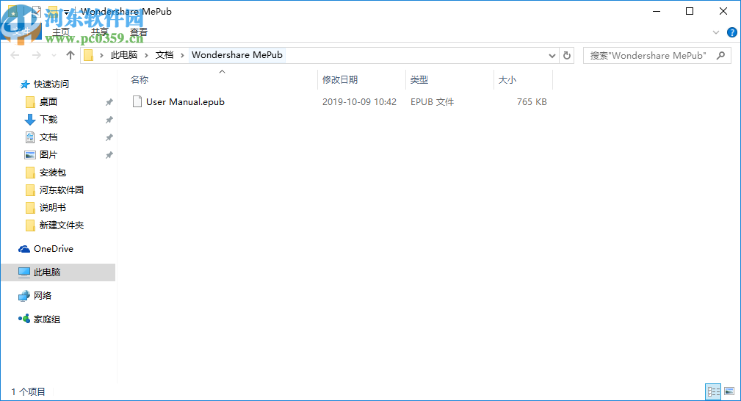Click 文档 document icon in sidebar
Image resolution: width=741 pixels, height=401 pixels.
(30, 137)
